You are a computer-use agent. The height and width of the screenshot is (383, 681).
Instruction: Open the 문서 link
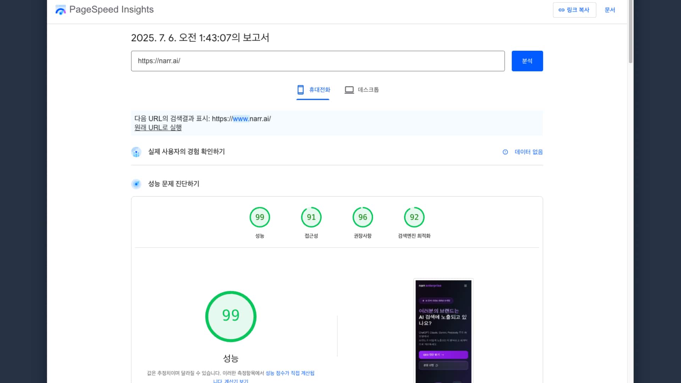click(x=610, y=10)
